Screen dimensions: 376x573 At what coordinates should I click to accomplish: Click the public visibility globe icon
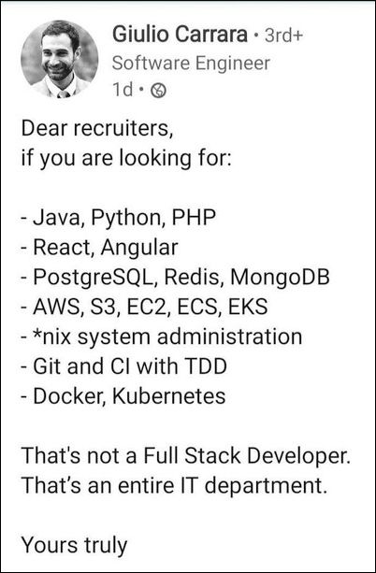tap(159, 91)
